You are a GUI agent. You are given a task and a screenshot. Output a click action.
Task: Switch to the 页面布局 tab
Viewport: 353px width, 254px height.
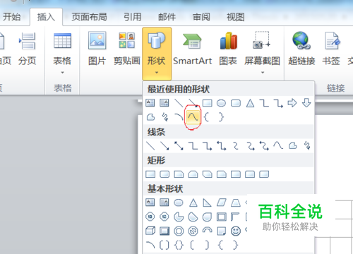click(89, 17)
